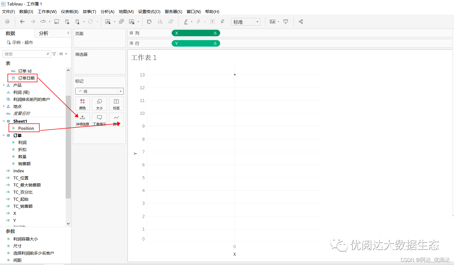Click the Size marks card button
Viewport: 454px width, 265px height.
pos(99,104)
